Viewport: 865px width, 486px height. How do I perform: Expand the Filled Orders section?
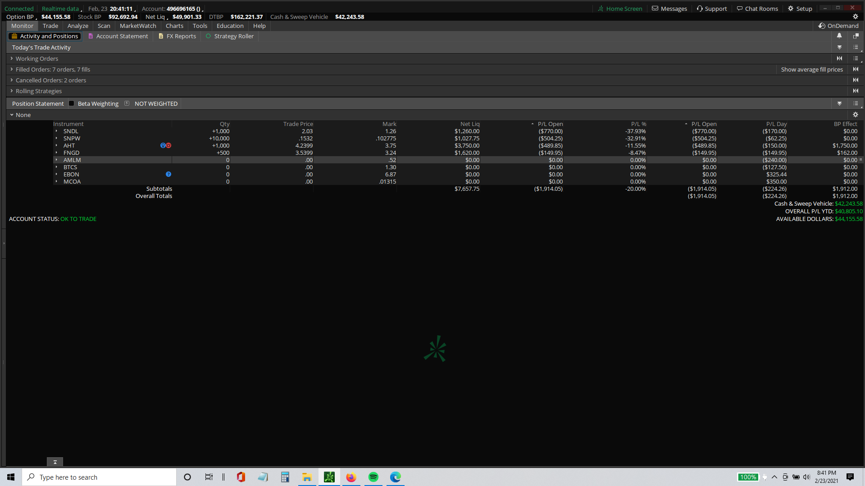[x=12, y=69]
